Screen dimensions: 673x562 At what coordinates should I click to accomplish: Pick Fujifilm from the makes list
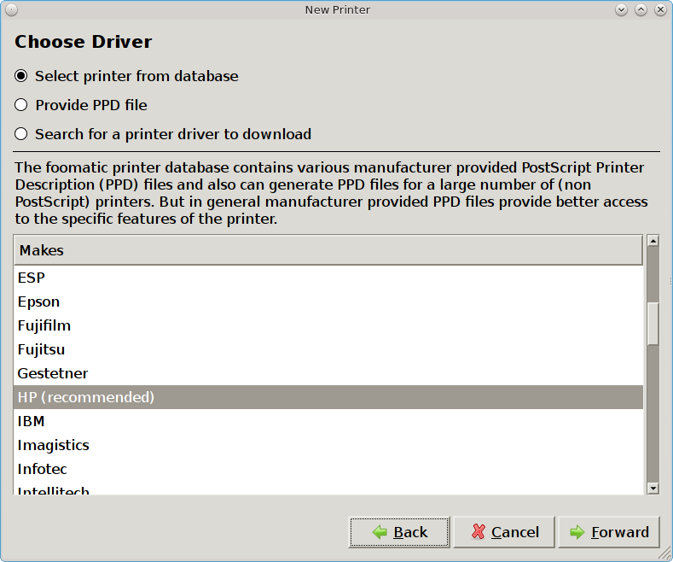pos(328,325)
